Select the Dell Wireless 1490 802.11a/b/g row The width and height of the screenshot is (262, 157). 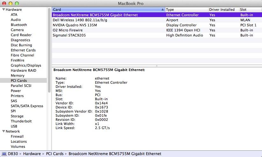[x=157, y=20]
